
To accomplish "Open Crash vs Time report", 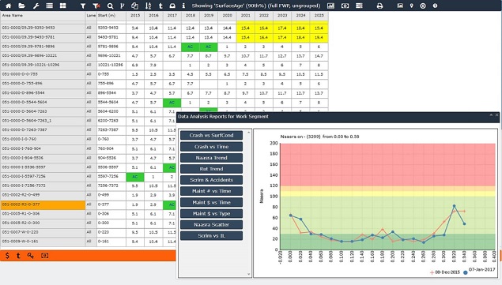I will (211, 147).
